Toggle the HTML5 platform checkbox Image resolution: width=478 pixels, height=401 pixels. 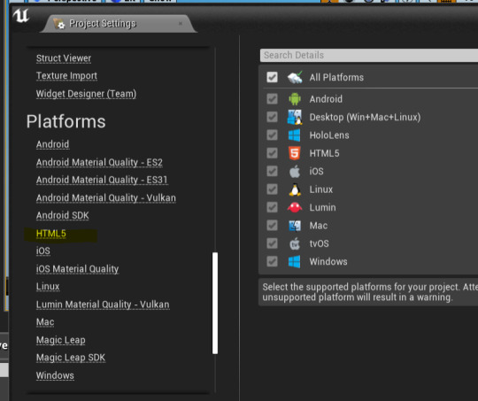pos(272,153)
